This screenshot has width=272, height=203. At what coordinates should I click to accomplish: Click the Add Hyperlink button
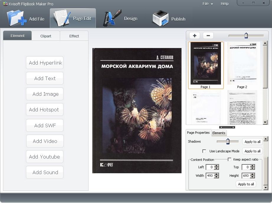pyautogui.click(x=45, y=63)
